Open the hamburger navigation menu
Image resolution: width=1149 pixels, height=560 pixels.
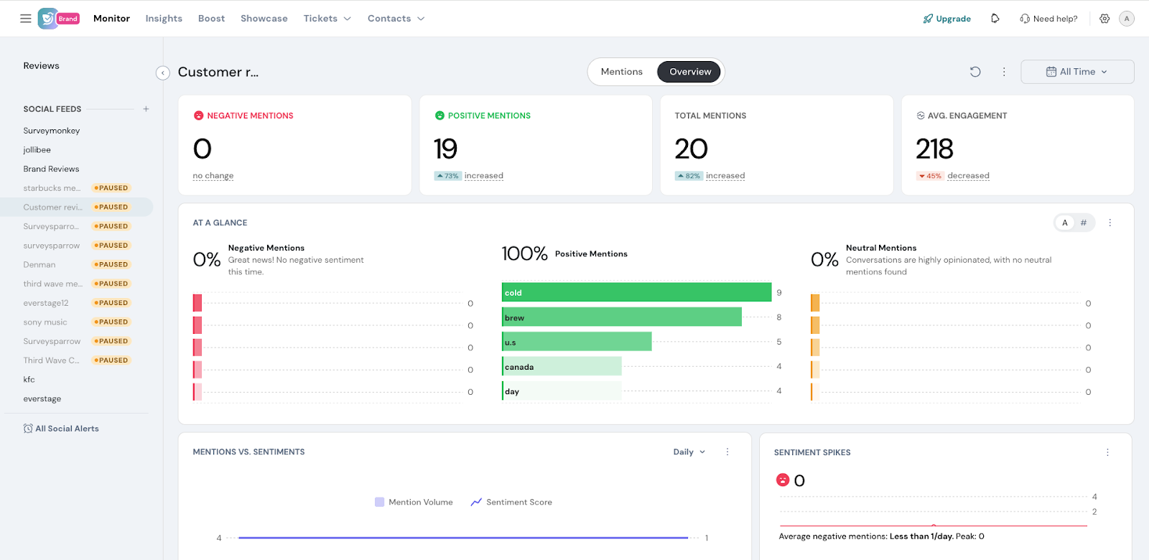coord(26,19)
